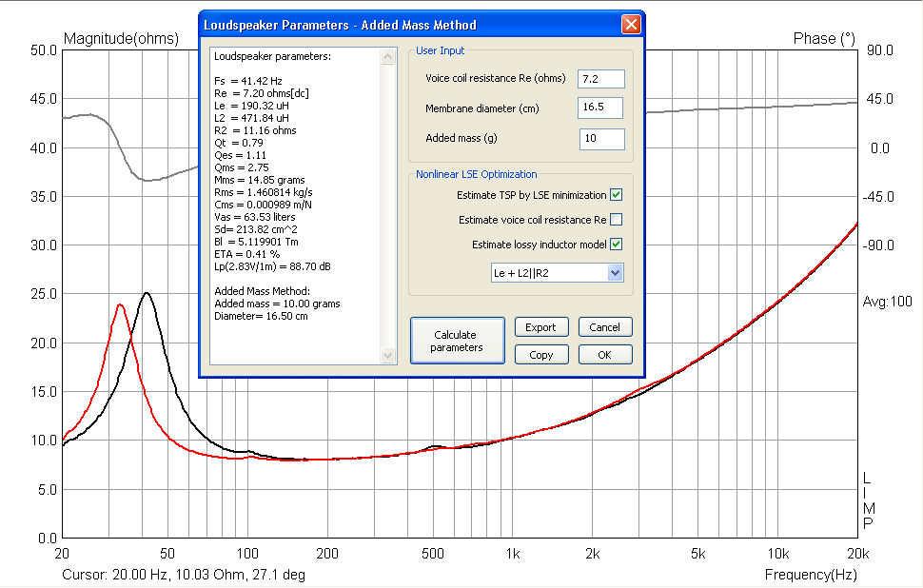Screen dimensions: 923x588
Task: Click the Loudspeaker parameters text output area
Action: pos(296,206)
